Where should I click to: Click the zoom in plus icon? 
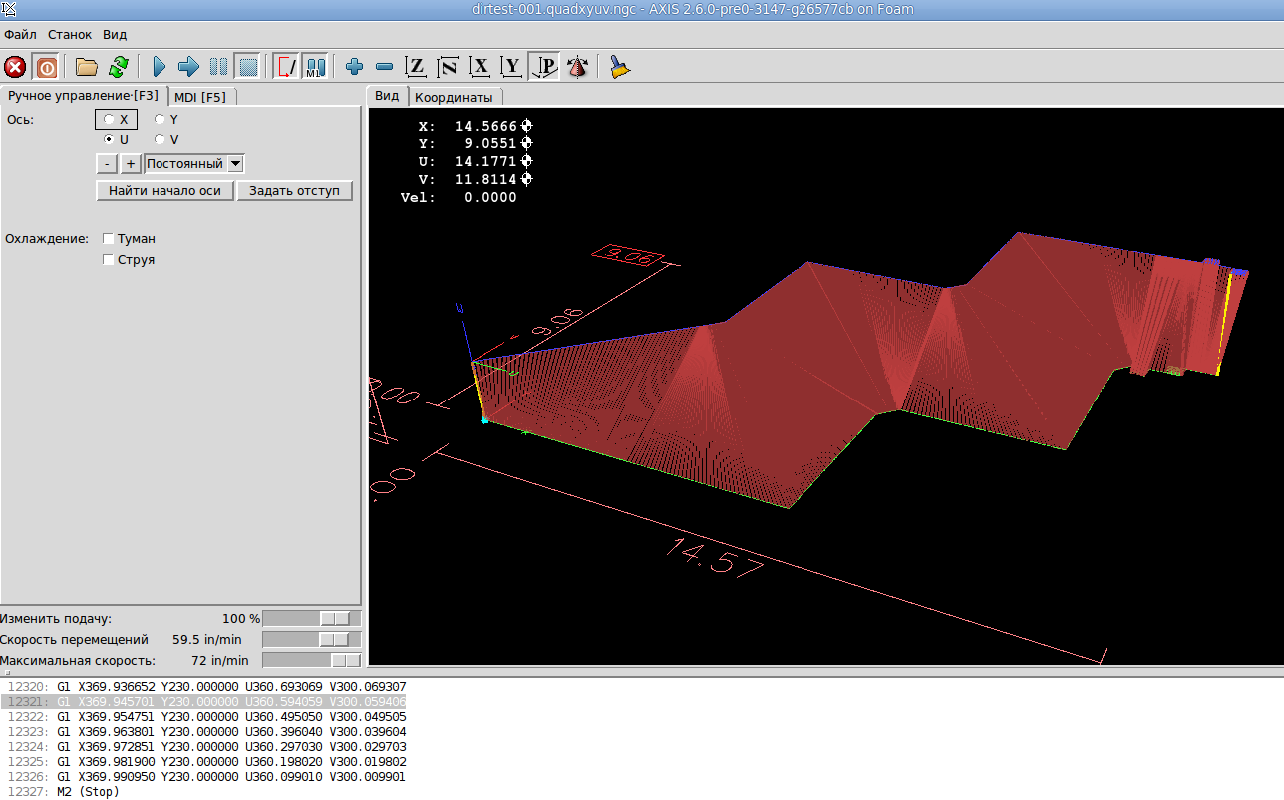point(354,67)
